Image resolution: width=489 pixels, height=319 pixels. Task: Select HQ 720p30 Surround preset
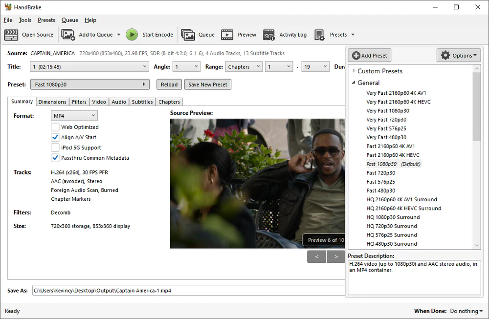tap(392, 226)
